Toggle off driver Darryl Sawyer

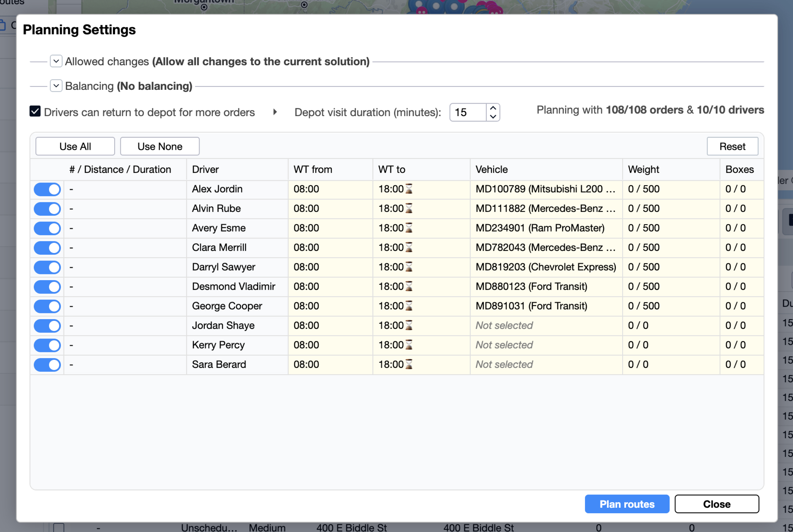(x=47, y=267)
